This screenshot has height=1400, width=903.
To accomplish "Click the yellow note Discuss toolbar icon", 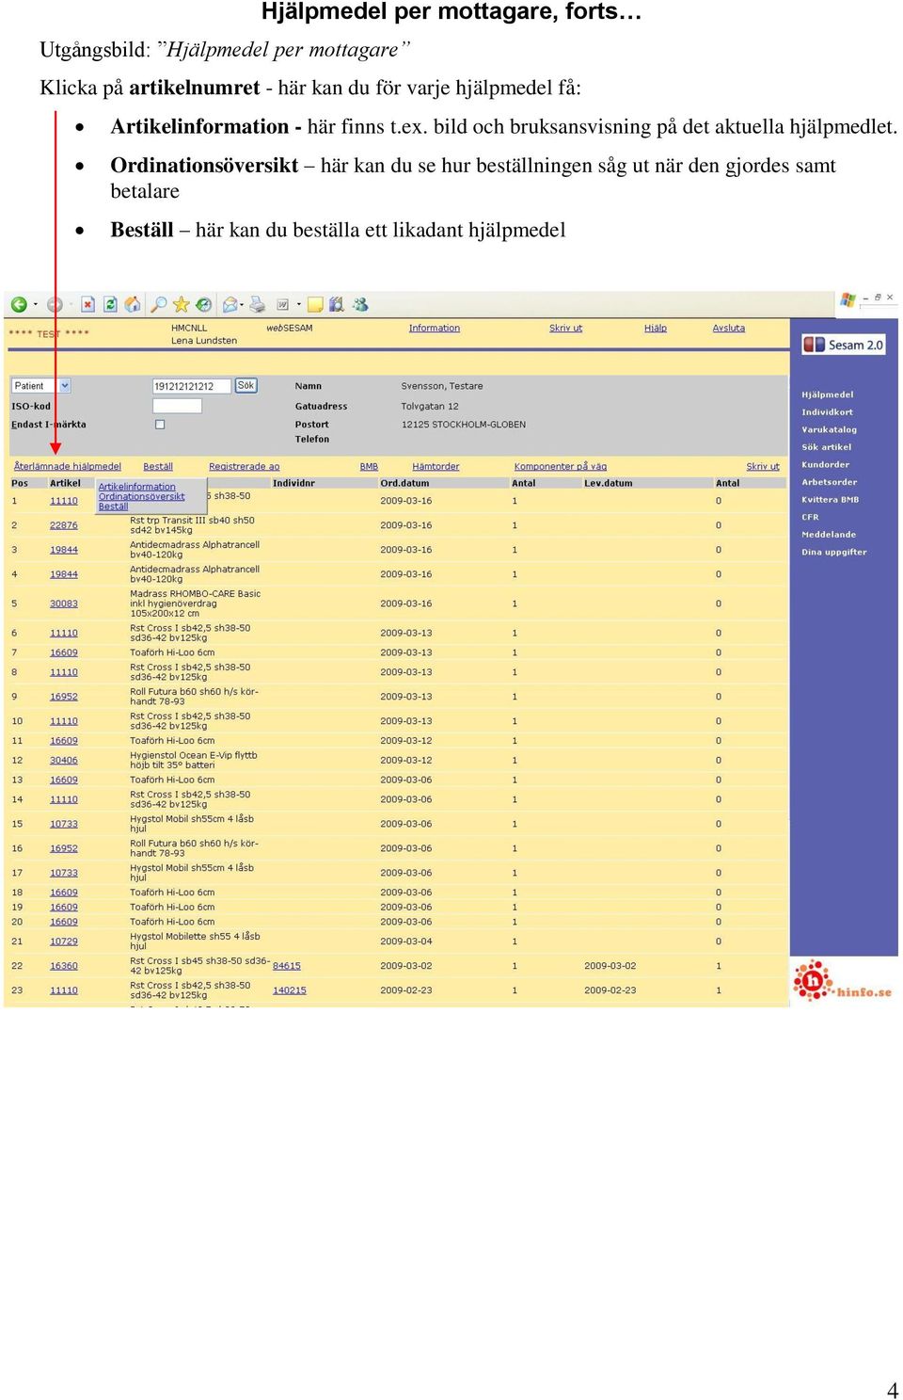I will pos(315,304).
